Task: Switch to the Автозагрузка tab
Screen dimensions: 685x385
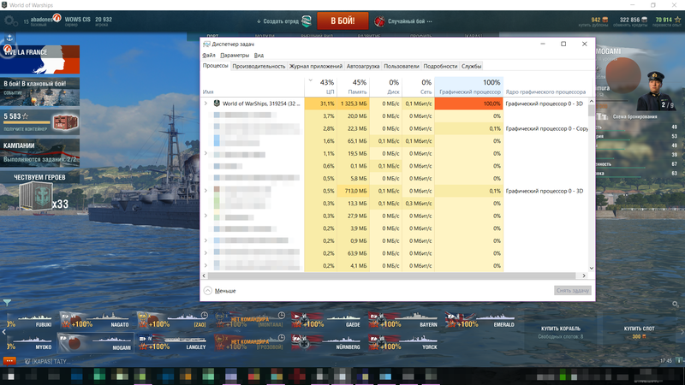Action: 363,67
